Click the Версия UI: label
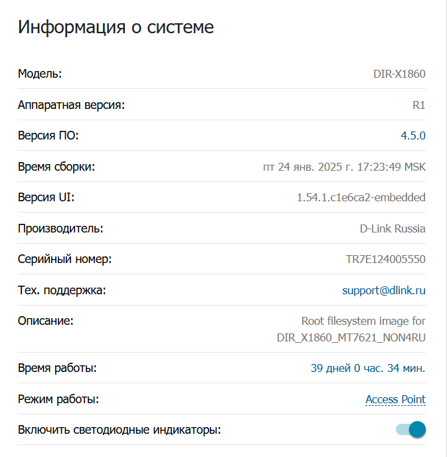This screenshot has height=457, width=447. click(46, 197)
